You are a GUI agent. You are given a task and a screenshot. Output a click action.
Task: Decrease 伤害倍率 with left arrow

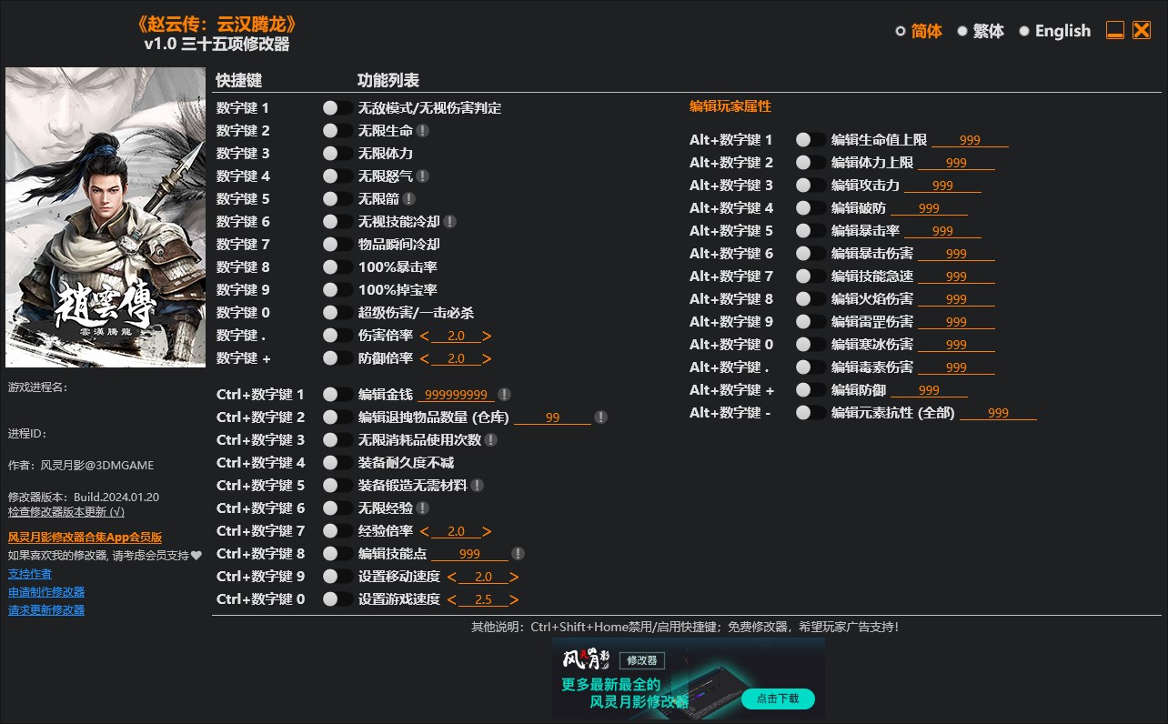(424, 336)
